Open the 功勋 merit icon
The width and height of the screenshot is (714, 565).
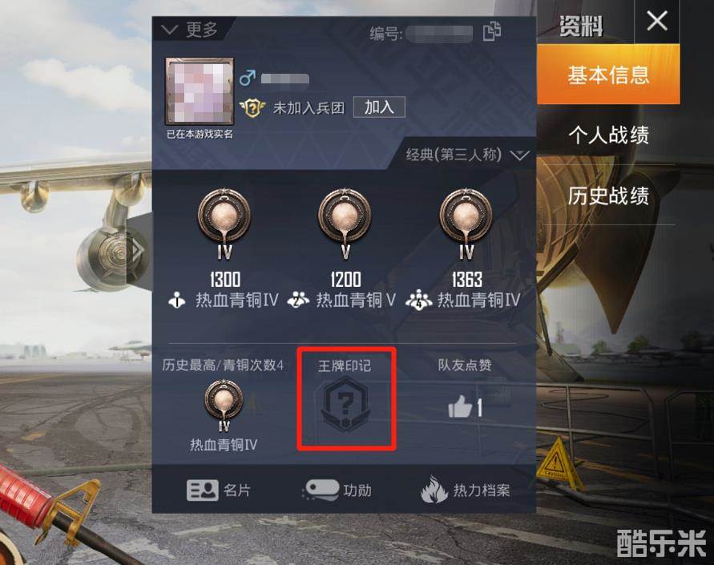(321, 490)
